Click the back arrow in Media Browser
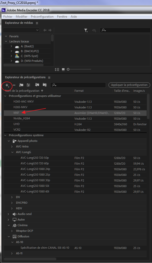This screenshot has width=152, height=263. click(x=45, y=30)
